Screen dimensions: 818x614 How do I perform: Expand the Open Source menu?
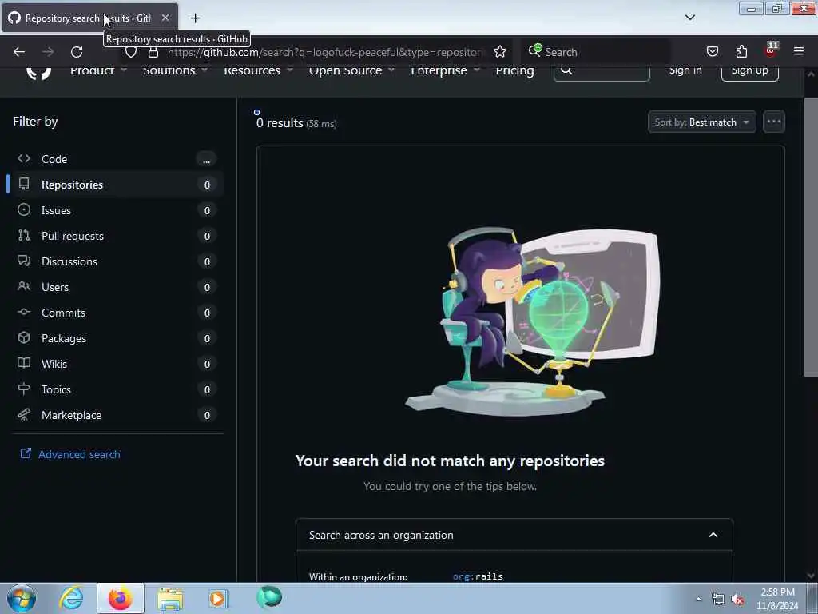351,71
